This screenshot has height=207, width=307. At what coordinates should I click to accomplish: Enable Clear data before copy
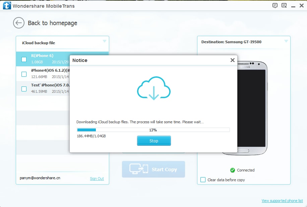click(203, 180)
